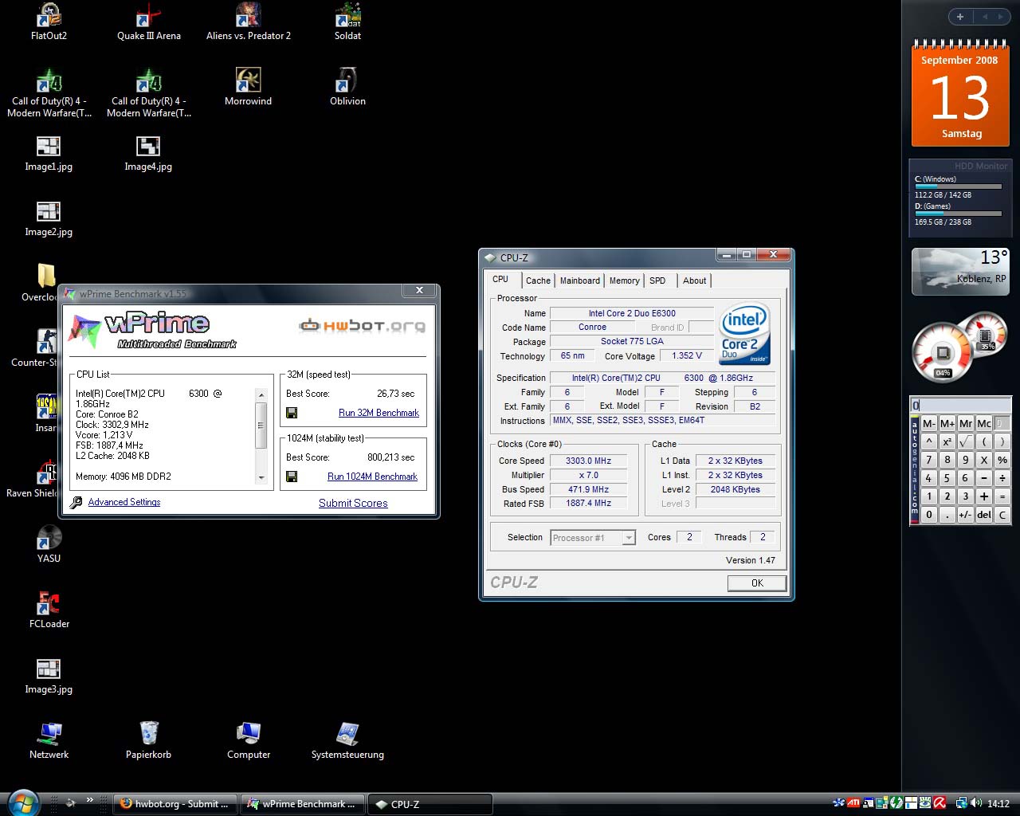
Task: Click the Submit Scores link in wPrime
Action: (353, 503)
